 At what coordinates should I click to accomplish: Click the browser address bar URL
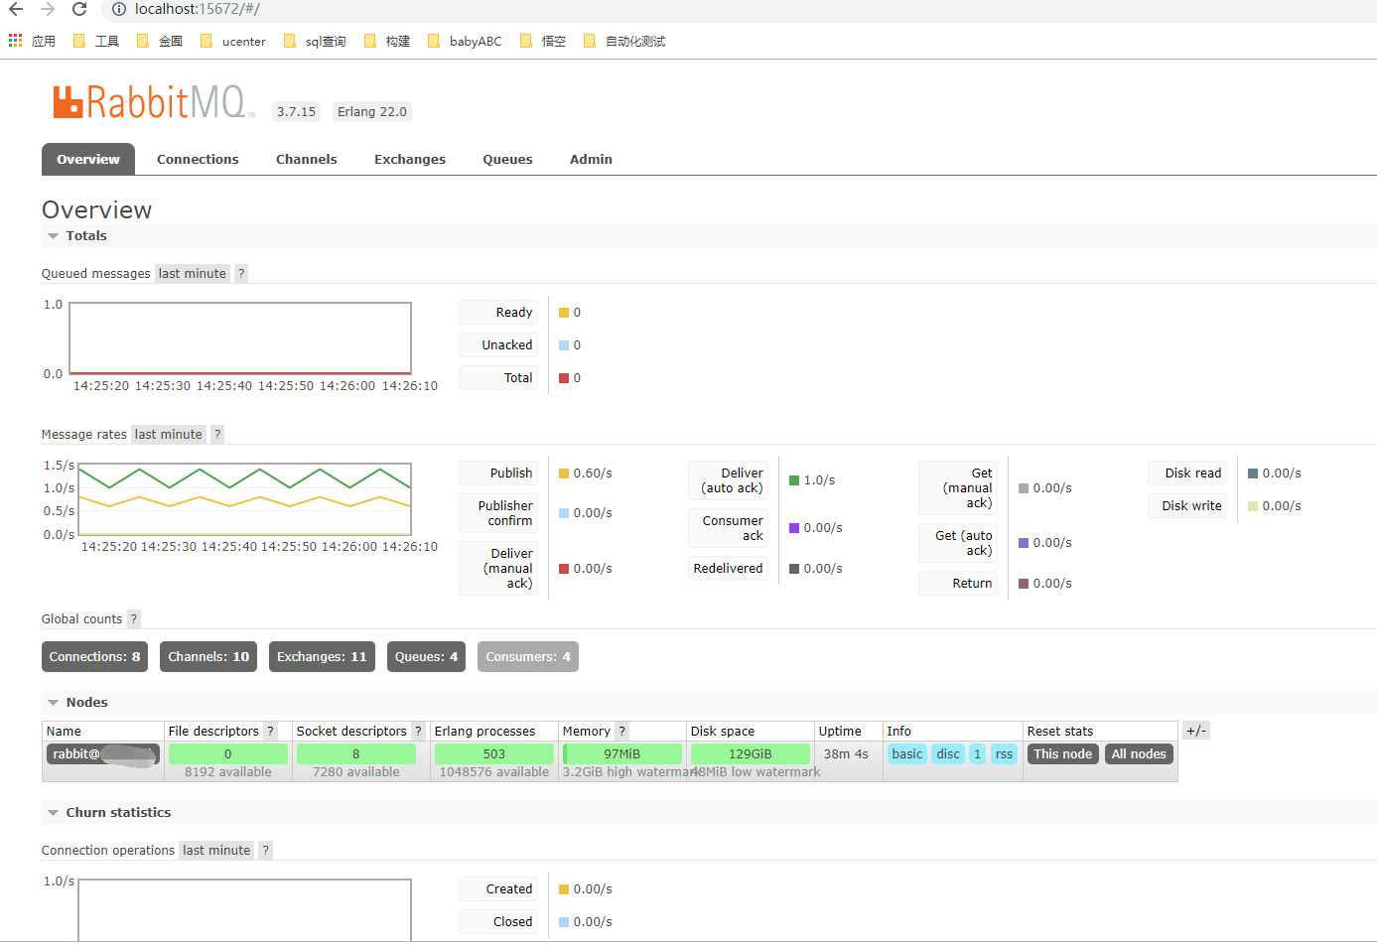click(x=198, y=9)
